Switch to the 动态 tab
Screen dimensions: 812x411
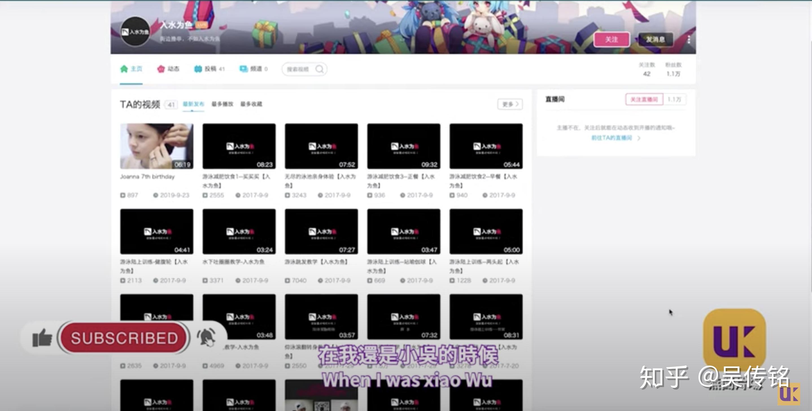click(x=168, y=69)
